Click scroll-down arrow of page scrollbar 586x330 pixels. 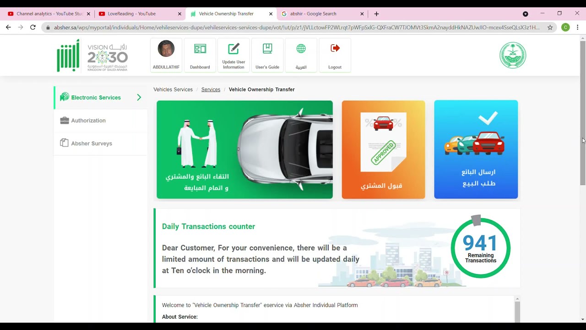tap(583, 319)
